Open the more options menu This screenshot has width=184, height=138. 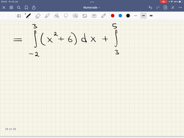(180, 8)
